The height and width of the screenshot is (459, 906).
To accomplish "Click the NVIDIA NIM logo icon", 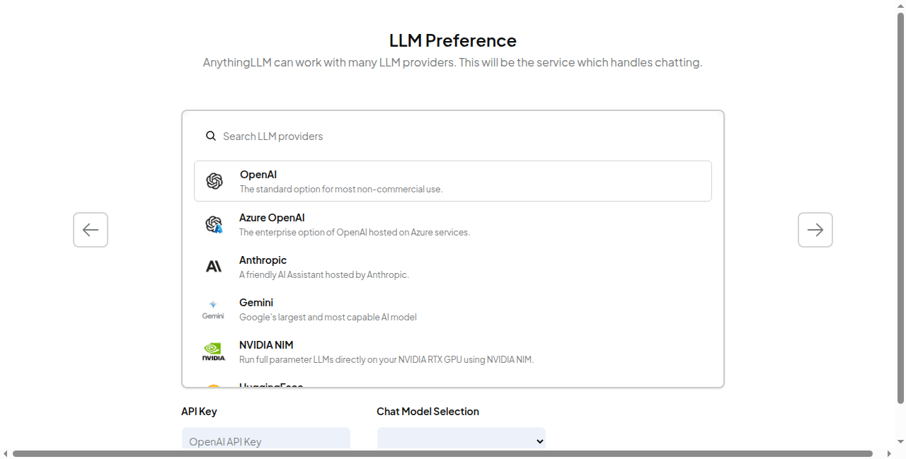I will [213, 351].
